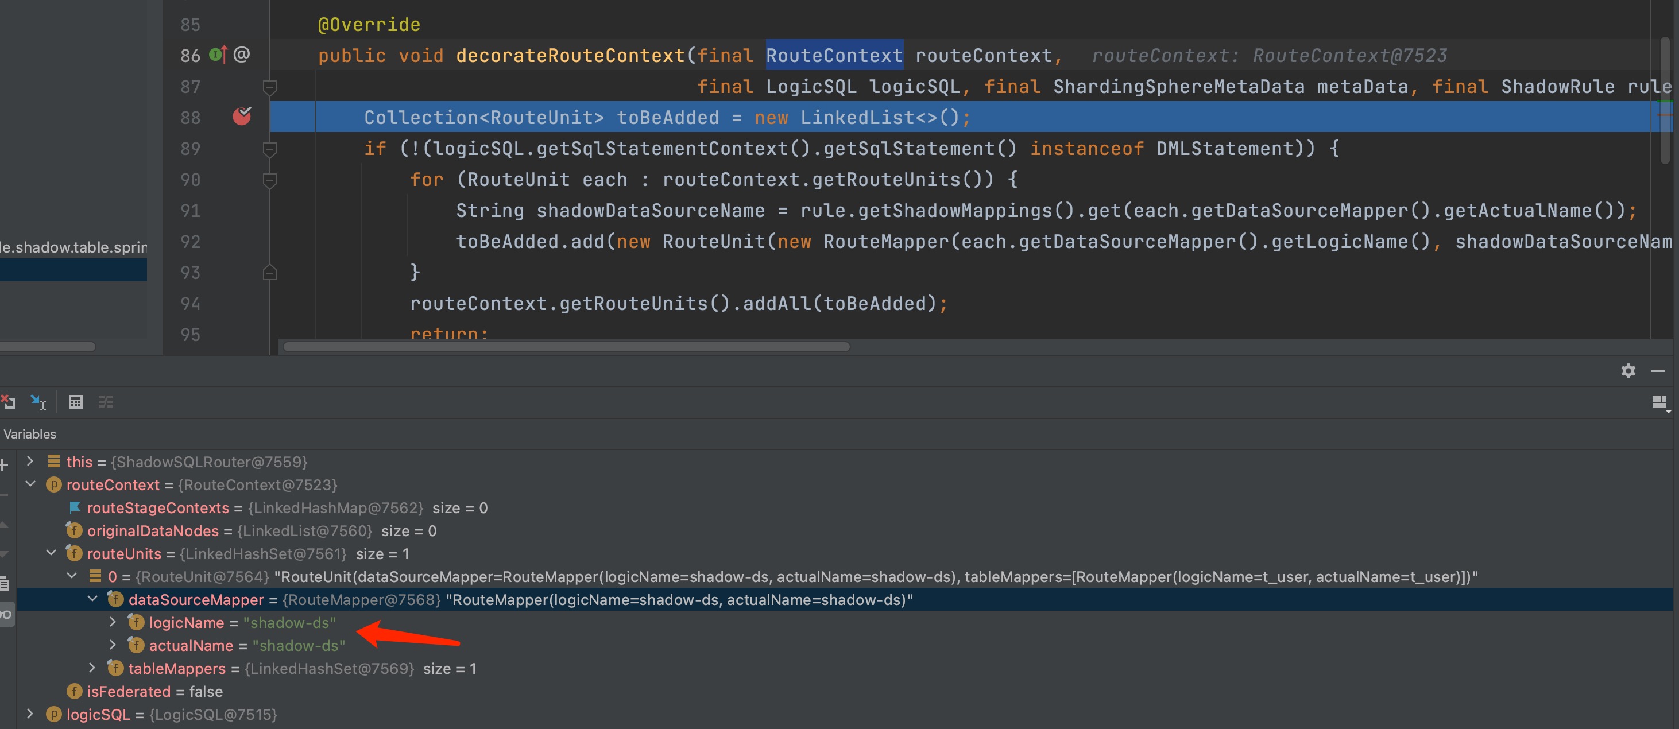Image resolution: width=1679 pixels, height=729 pixels.
Task: Expand the 'this' variable node
Action: [30, 462]
